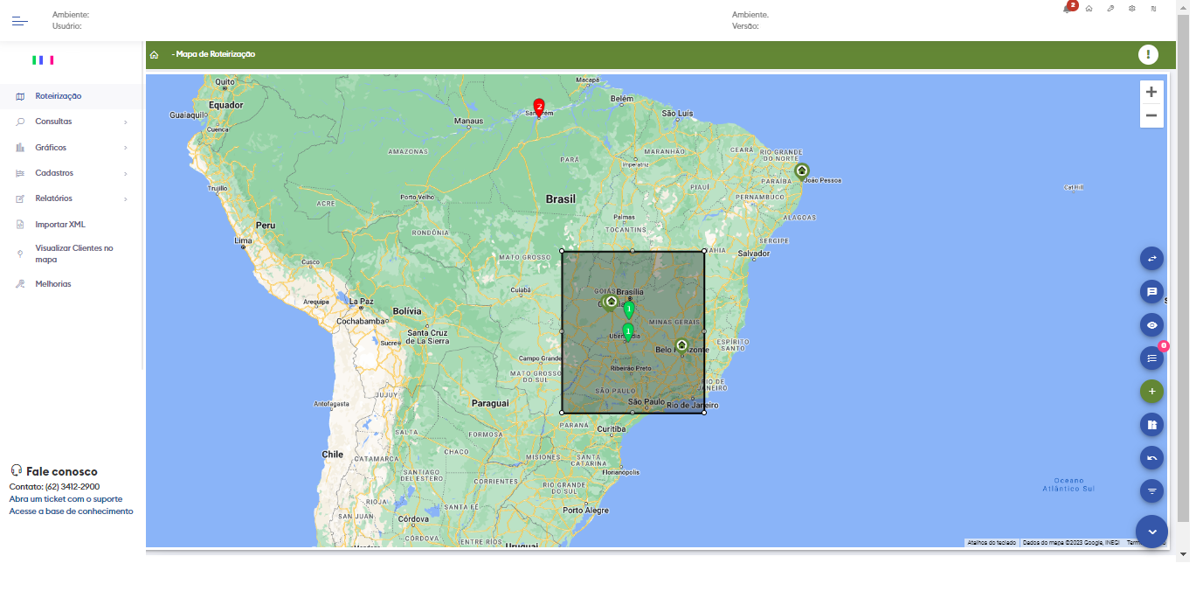Open the notifications bell with badge 2
The width and height of the screenshot is (1203, 591).
[1067, 9]
